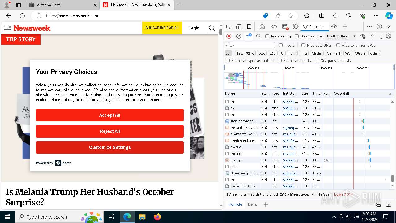Image resolution: width=396 pixels, height=223 pixels.
Task: Open File Explorer from taskbar
Action: [142, 217]
